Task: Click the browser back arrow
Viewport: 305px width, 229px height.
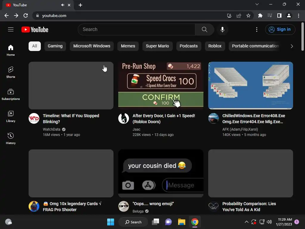Action: pos(7,16)
